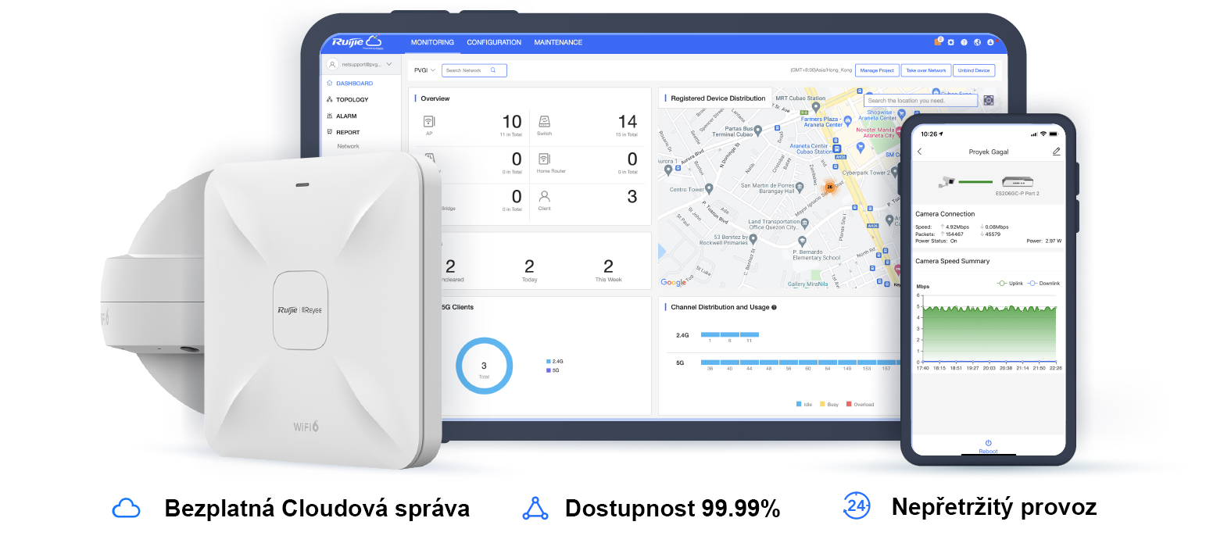Screen dimensions: 1231x543
Task: Focus the map location search field
Action: click(x=921, y=101)
